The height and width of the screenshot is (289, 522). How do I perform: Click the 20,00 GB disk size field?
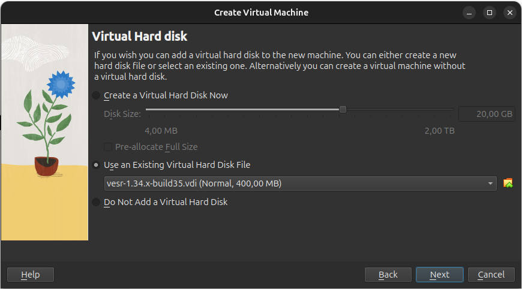tap(487, 114)
